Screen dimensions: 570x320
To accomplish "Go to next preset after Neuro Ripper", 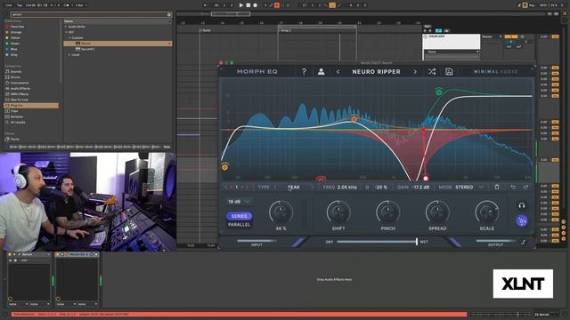I will point(415,72).
